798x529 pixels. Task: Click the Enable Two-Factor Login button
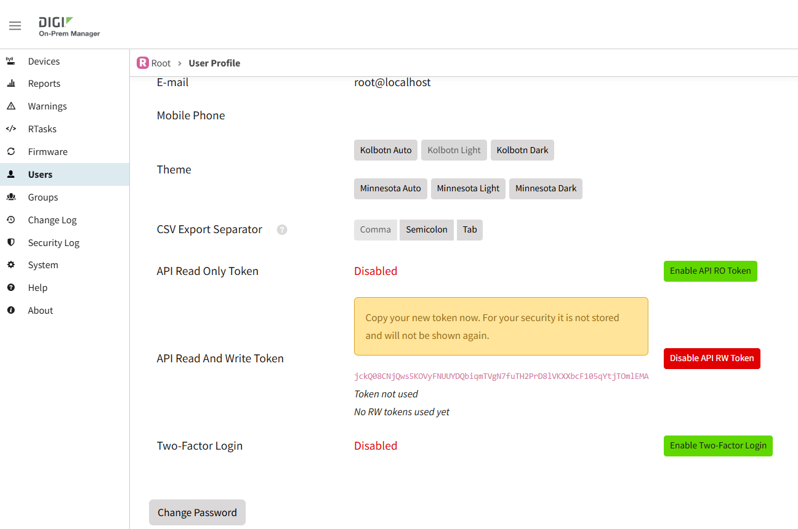click(718, 446)
